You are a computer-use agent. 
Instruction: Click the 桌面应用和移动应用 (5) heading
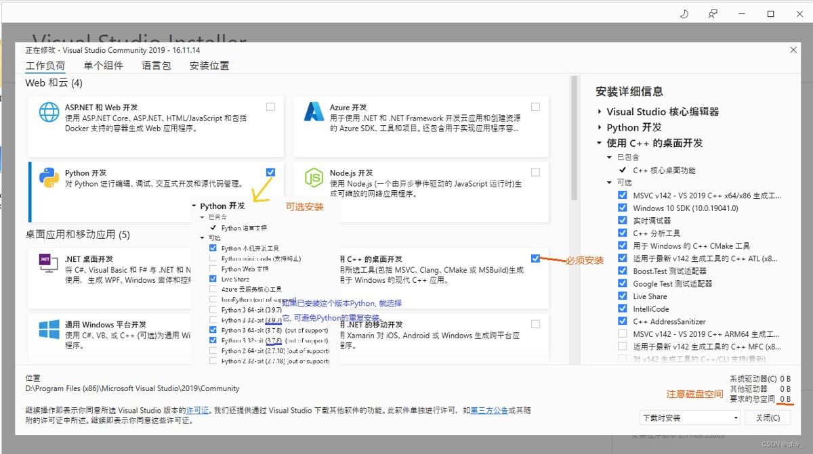click(x=77, y=235)
